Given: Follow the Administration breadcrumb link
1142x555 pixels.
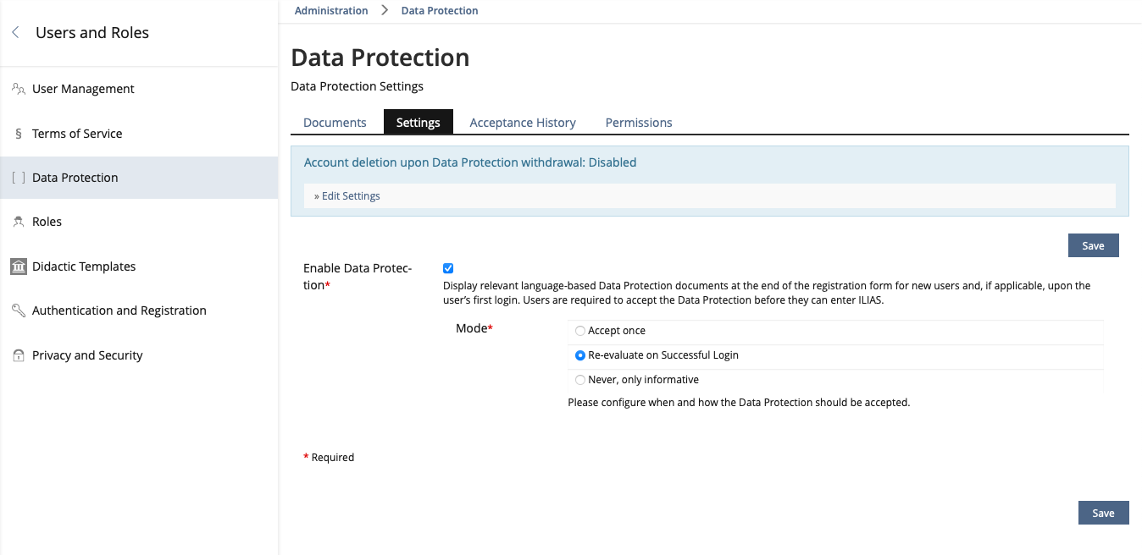Looking at the screenshot, I should [331, 11].
